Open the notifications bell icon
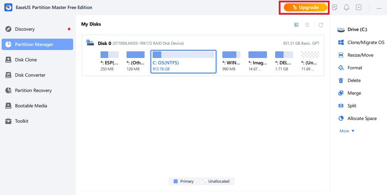The image size is (387, 195). 347,7
